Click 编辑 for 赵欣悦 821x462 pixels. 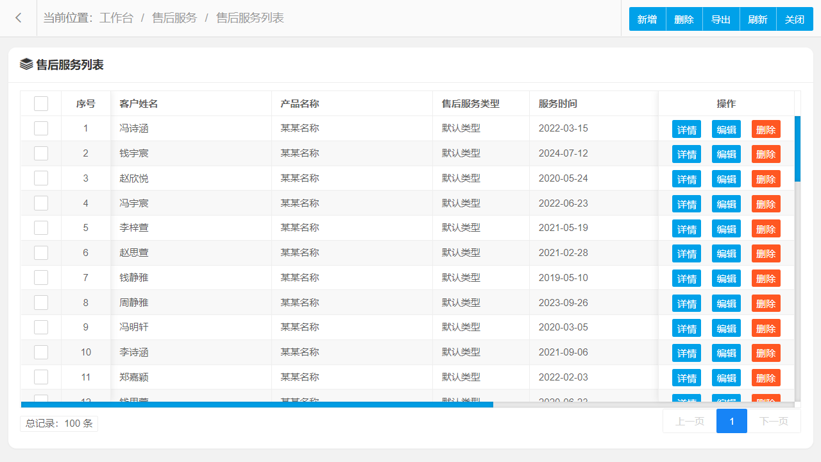coord(726,179)
